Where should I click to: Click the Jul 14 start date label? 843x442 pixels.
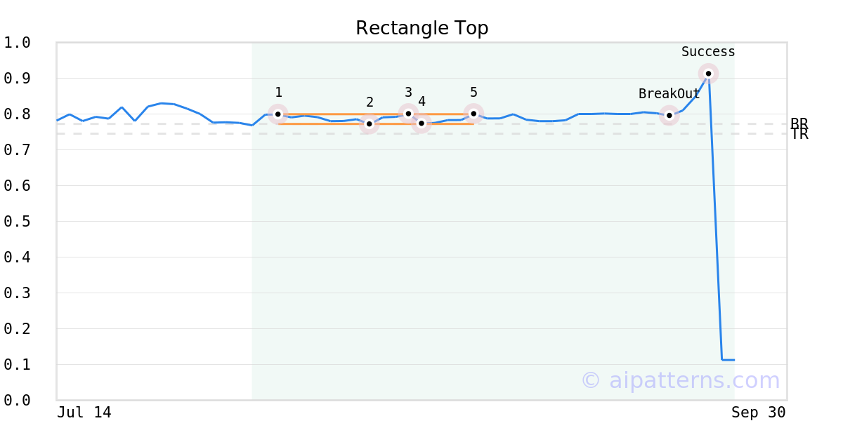tap(84, 413)
